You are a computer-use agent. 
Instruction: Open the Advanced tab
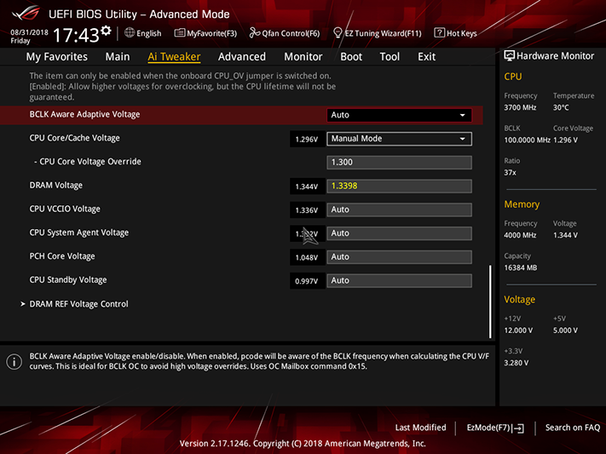click(242, 57)
